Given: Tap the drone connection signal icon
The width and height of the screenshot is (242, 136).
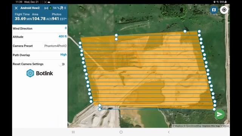Looking at the screenshot, I should (46, 8).
